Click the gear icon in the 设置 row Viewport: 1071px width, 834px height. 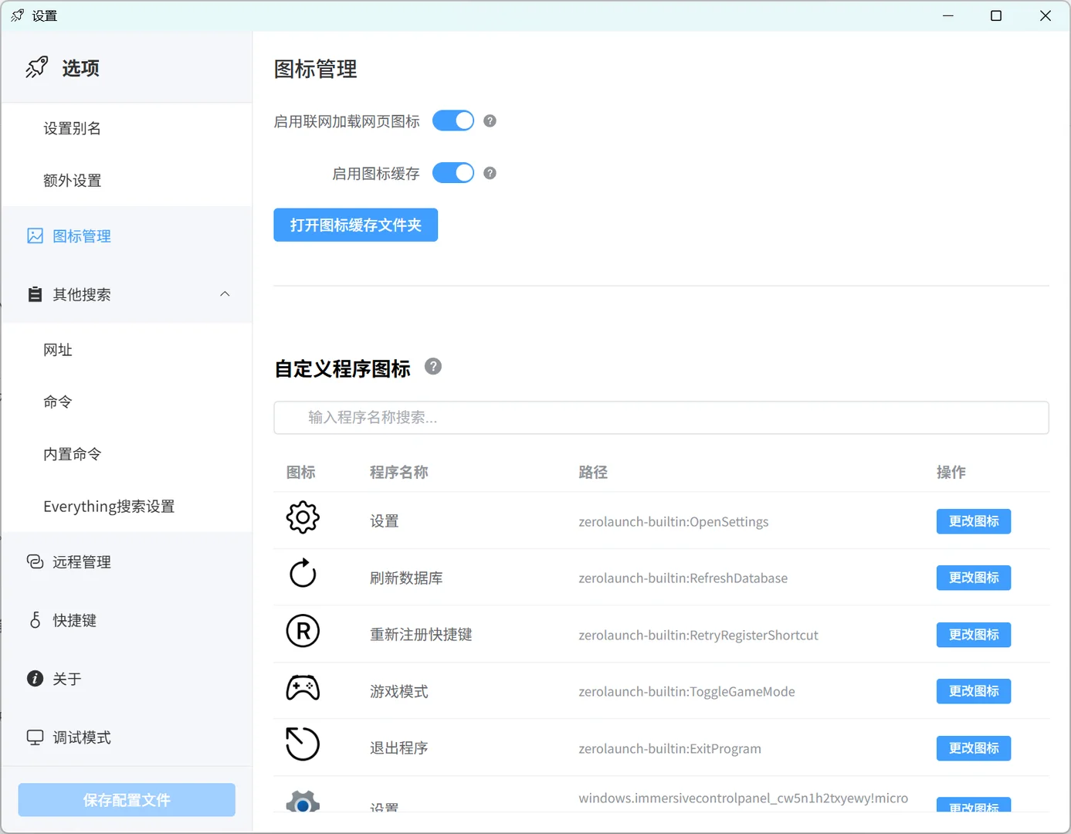[302, 517]
